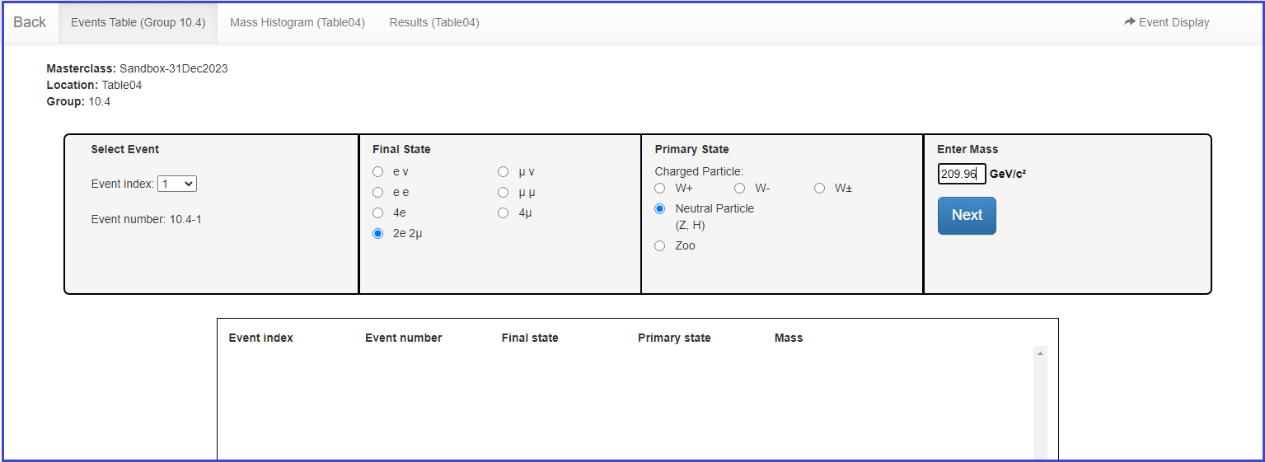Select the Events Table (Group 10.4) tab
The width and height of the screenshot is (1265, 462).
tap(138, 22)
